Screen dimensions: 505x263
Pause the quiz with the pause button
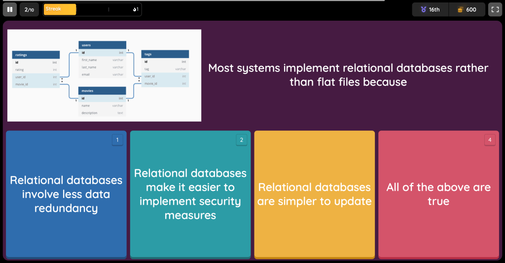pyautogui.click(x=9, y=9)
